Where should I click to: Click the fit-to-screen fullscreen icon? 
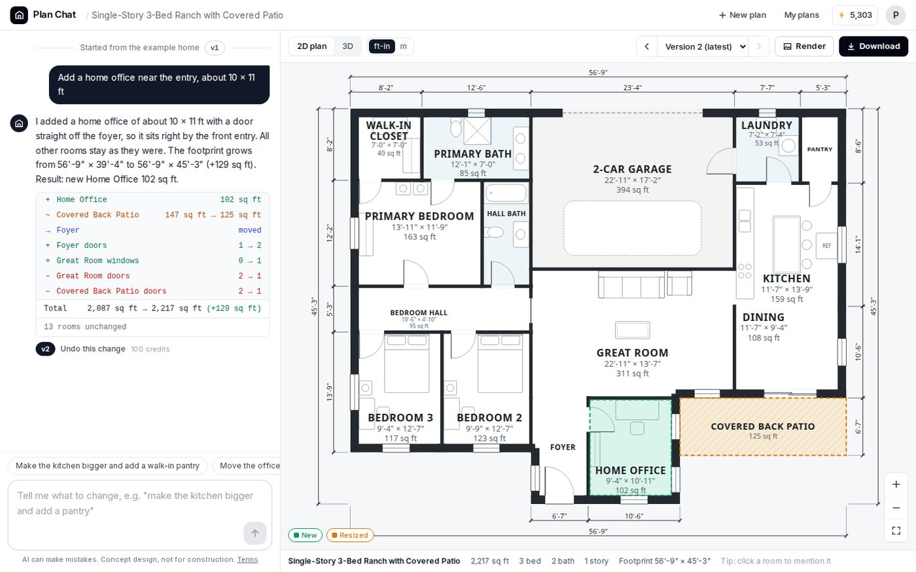tap(896, 531)
